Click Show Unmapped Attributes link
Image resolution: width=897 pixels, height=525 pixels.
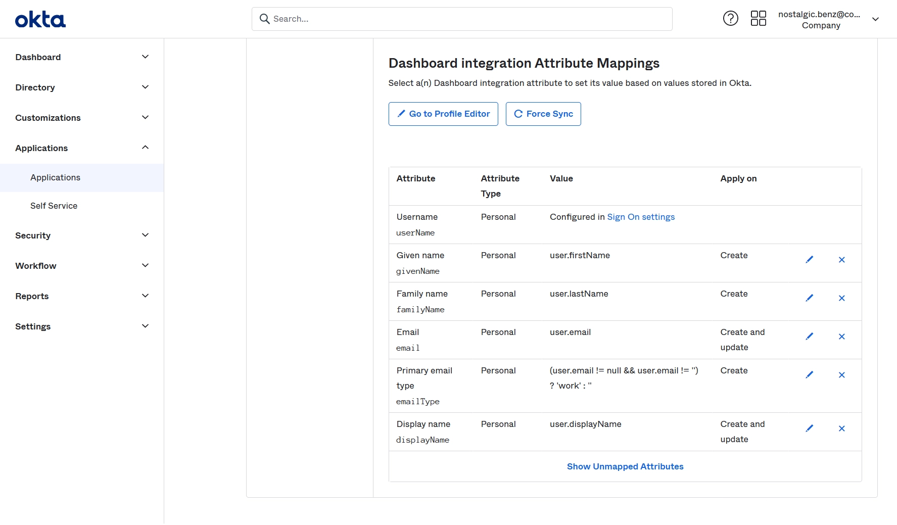(x=625, y=466)
